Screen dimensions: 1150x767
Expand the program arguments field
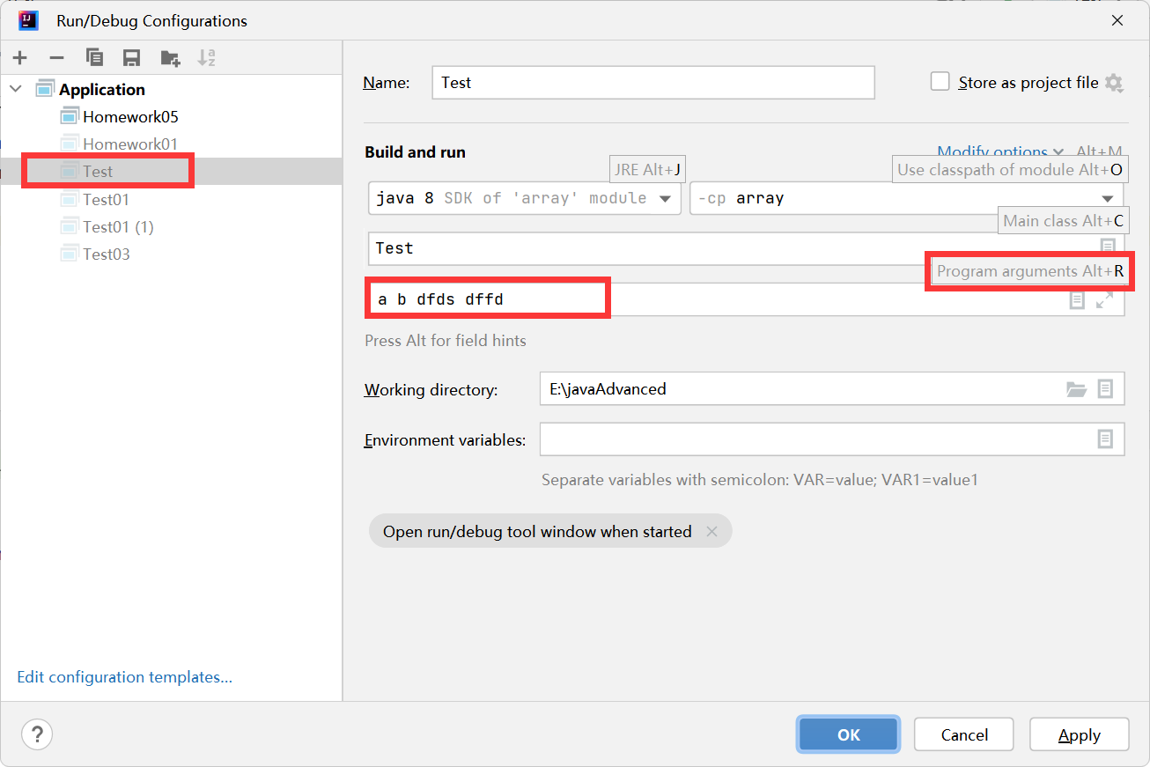1104,300
